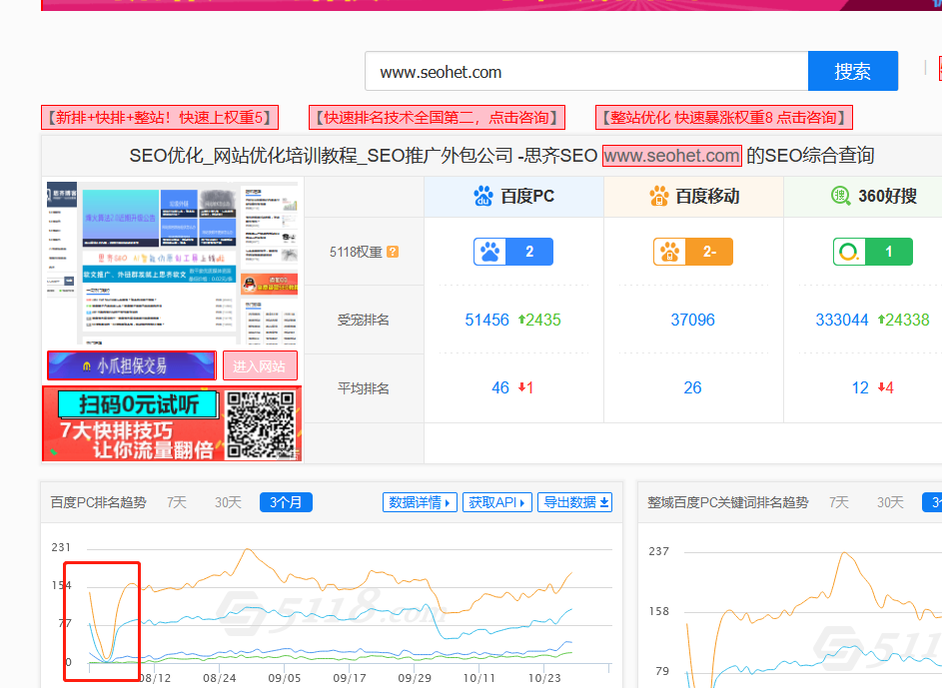Open the 获取API dropdown

coord(497,502)
